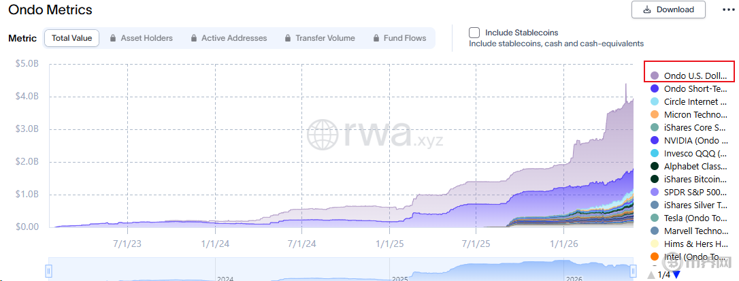Select the locked Asset Holders tab
The image size is (739, 281).
[141, 38]
